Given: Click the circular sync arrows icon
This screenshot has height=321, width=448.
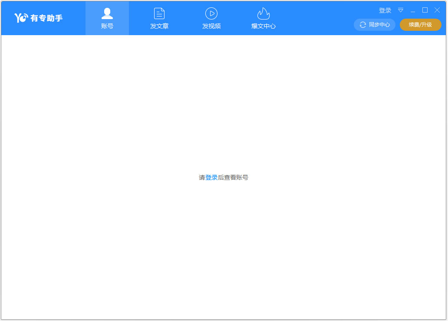Looking at the screenshot, I should 363,25.
